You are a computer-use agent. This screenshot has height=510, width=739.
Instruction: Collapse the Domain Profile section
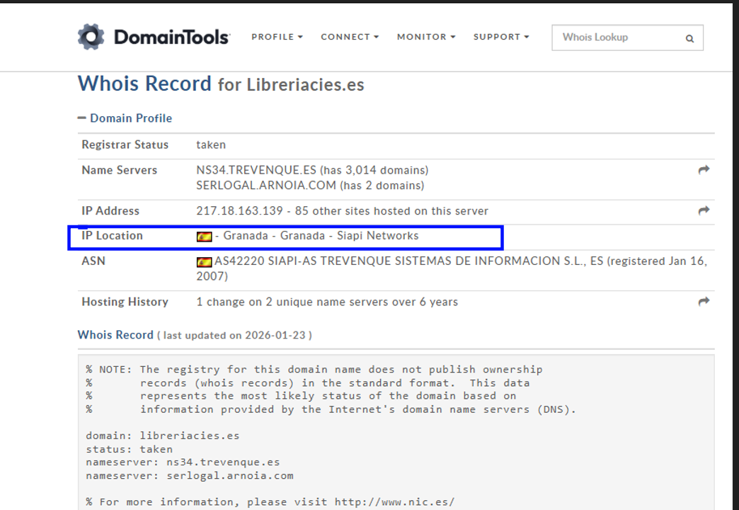[x=125, y=118]
